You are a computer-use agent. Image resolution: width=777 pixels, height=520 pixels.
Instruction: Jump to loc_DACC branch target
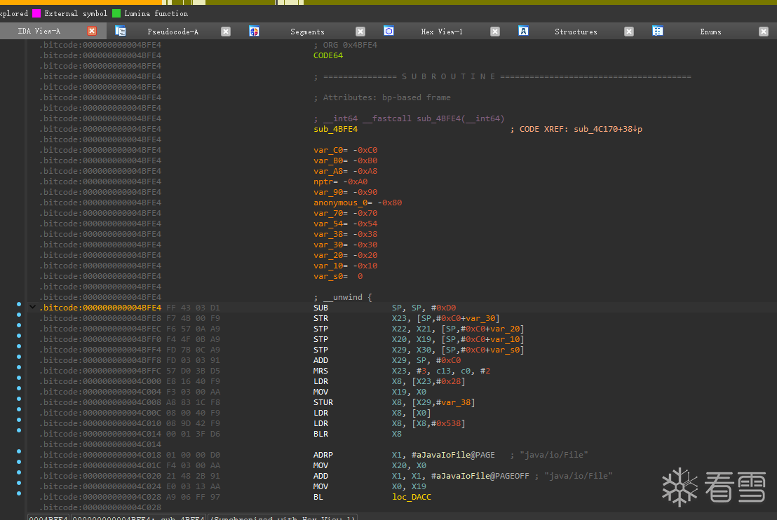412,497
